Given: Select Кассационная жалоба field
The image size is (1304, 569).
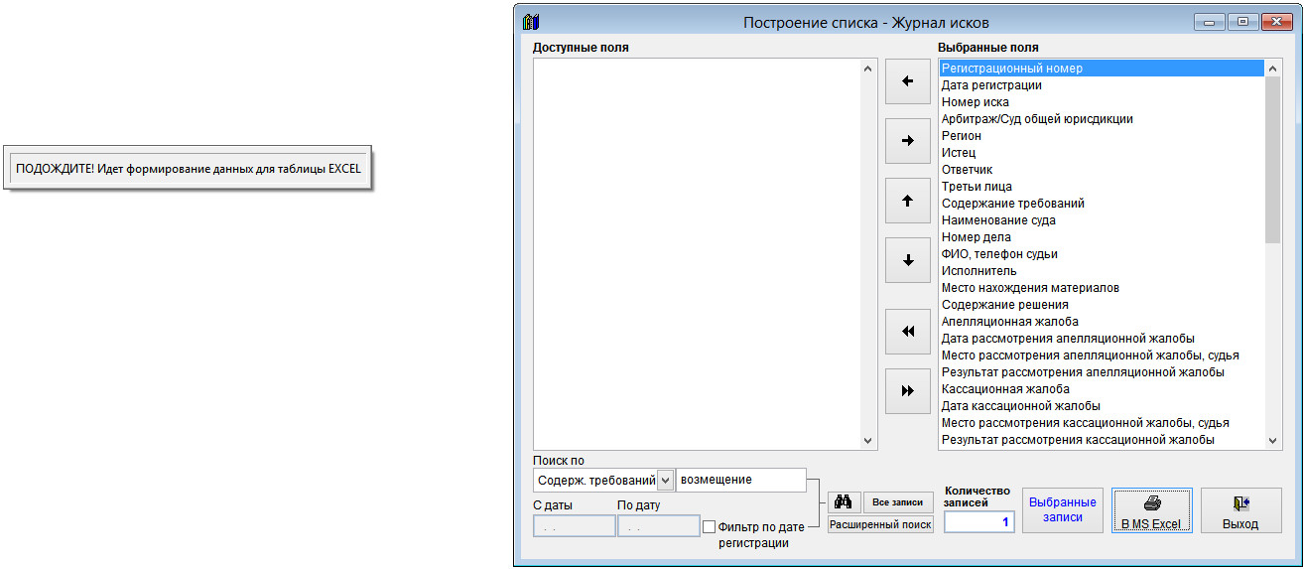Looking at the screenshot, I should coord(1102,389).
